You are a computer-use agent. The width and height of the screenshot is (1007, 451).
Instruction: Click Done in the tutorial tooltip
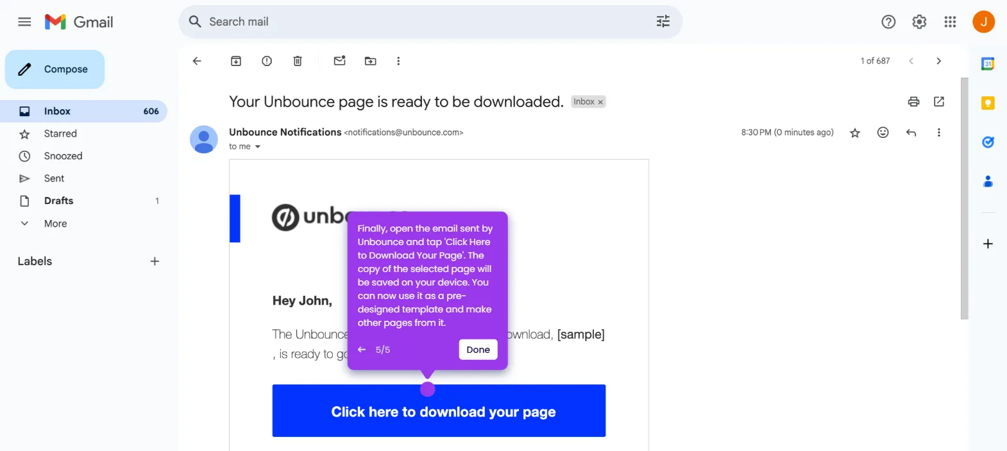[478, 350]
